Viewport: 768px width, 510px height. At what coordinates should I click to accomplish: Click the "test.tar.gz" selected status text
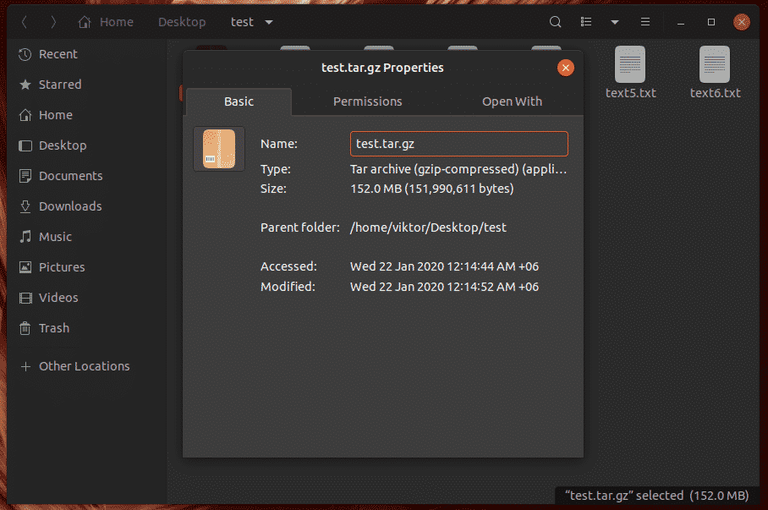tap(657, 496)
